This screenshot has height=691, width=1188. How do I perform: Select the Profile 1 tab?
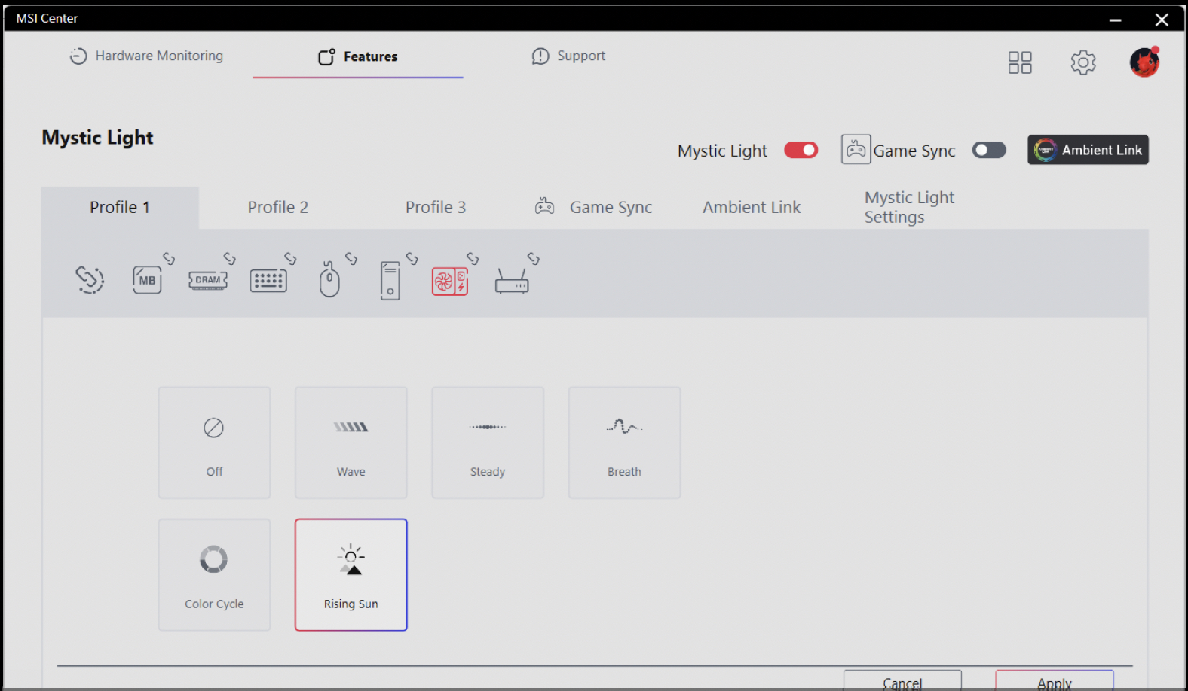120,208
